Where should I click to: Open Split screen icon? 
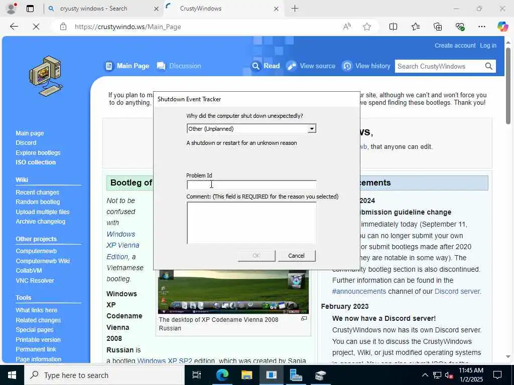[x=393, y=27]
